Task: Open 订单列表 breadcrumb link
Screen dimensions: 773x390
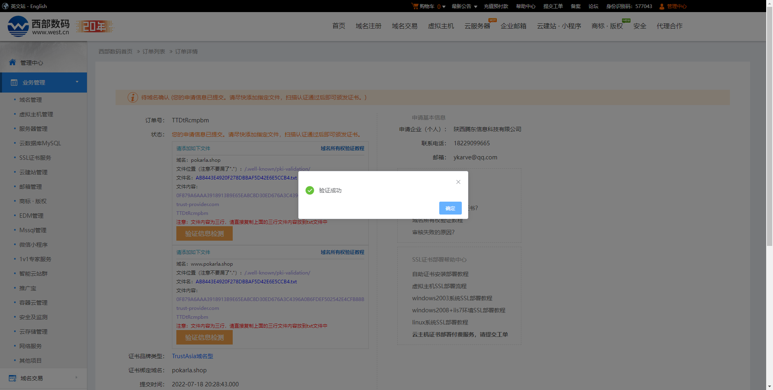Action: point(154,52)
